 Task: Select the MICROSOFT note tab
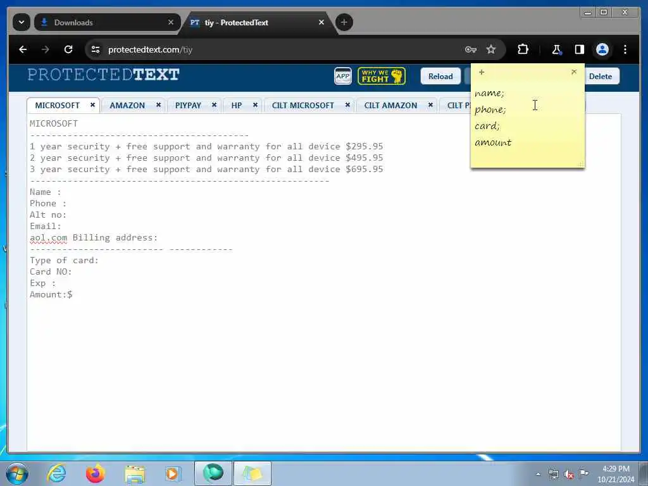(x=58, y=106)
